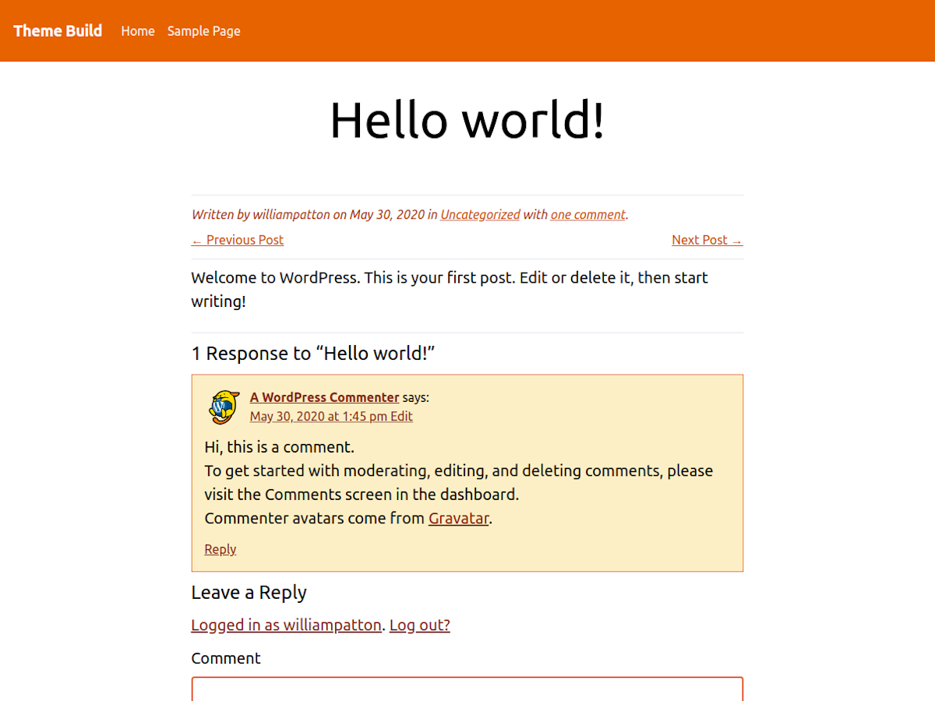This screenshot has width=935, height=701.
Task: Click the comment date May 30, 2020 permalink
Action: tap(318, 417)
